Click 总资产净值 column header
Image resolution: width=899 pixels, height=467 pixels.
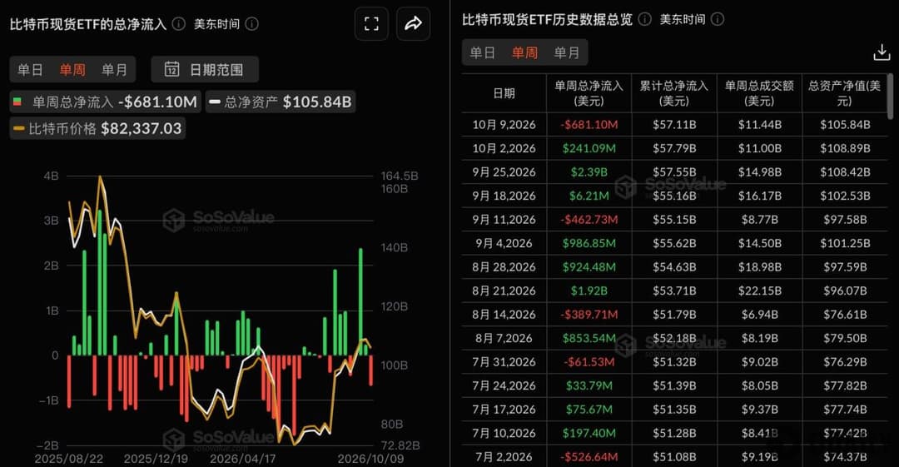844,93
